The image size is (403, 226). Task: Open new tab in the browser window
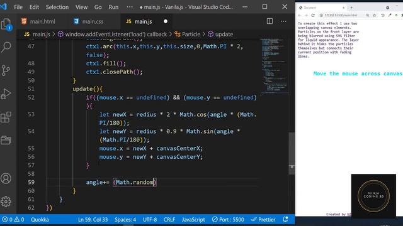coord(351,8)
